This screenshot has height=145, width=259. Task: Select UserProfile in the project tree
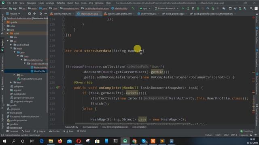(x=39, y=71)
